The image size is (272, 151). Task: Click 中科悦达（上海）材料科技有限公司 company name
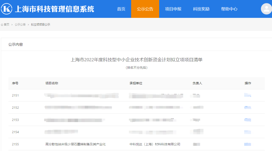154,144
